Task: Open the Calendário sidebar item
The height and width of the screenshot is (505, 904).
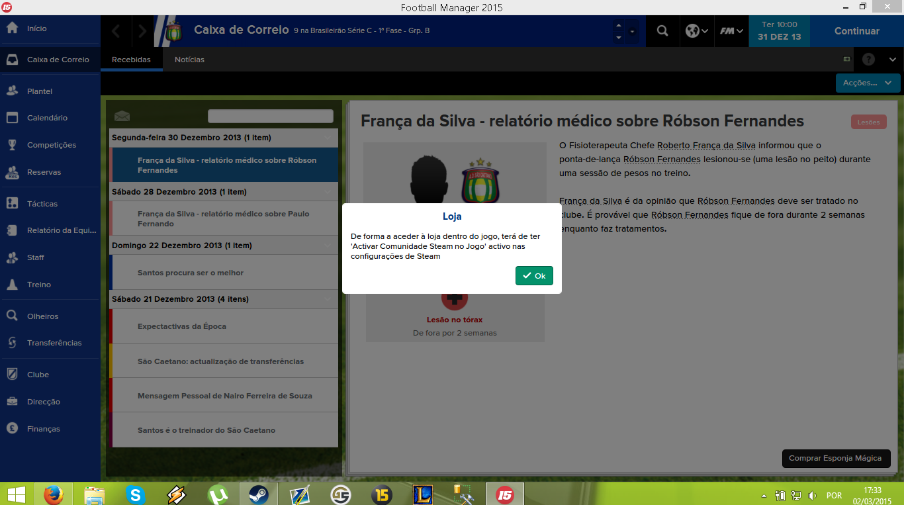Action: point(50,118)
